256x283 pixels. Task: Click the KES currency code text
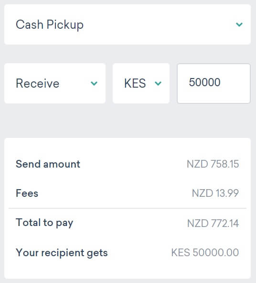coord(135,83)
